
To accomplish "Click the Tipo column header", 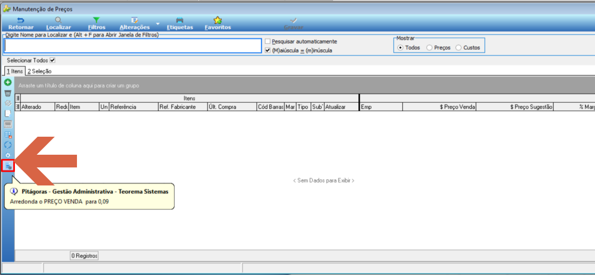I will (303, 107).
